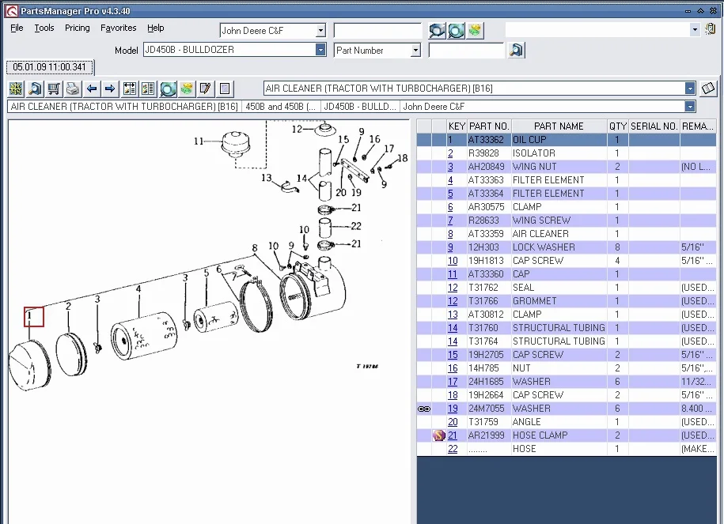Click the exit door icon at top right

pyautogui.click(x=710, y=29)
